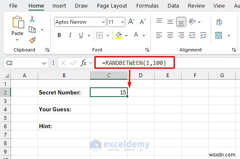Toggle Bold formatting
Viewport: 240px width, 159px height.
point(59,35)
